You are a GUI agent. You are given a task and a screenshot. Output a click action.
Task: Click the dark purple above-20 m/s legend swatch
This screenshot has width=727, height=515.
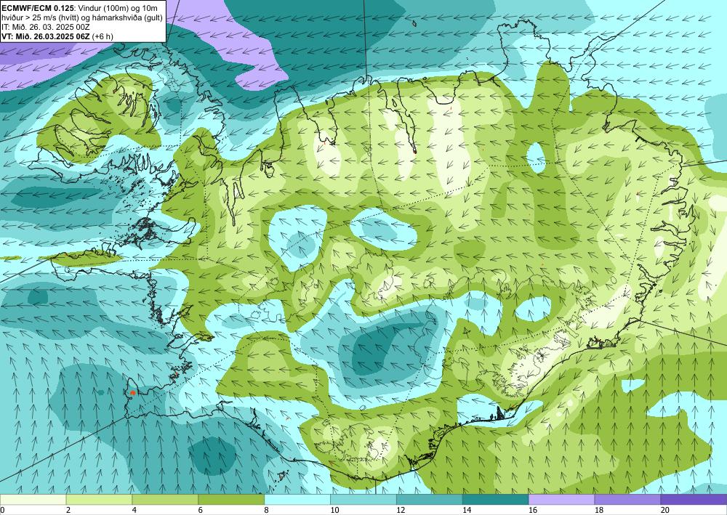694,500
